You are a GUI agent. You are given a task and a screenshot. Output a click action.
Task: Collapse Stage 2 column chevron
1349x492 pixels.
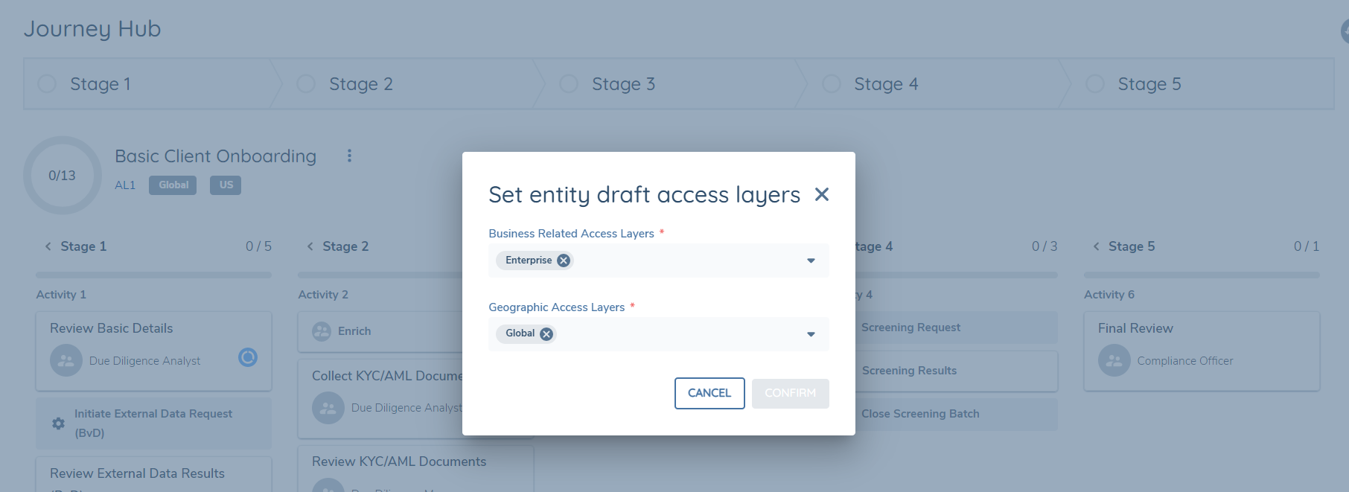tap(310, 246)
